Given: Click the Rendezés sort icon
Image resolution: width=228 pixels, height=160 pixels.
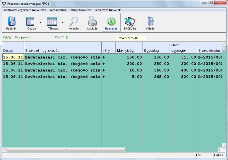Looking at the screenshot, I should [x=111, y=21].
